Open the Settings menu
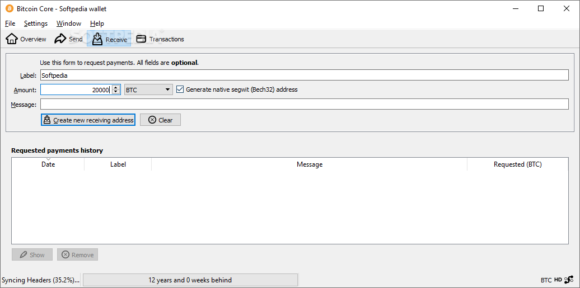This screenshot has height=288, width=580. (36, 23)
